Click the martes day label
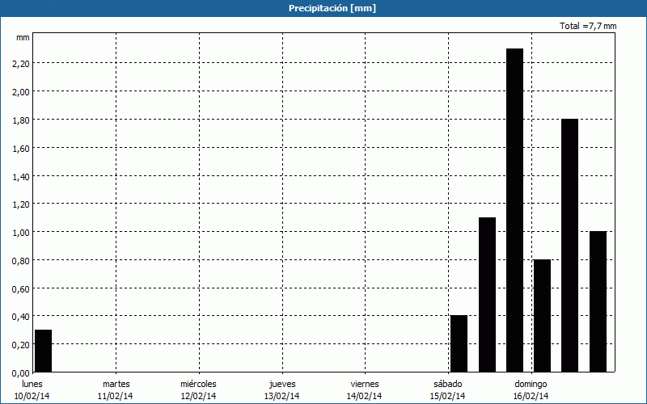The height and width of the screenshot is (404, 647). click(116, 384)
